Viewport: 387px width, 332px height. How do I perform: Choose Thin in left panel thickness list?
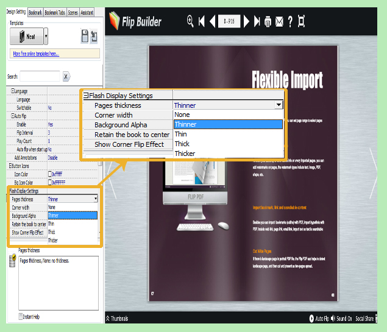coord(73,224)
